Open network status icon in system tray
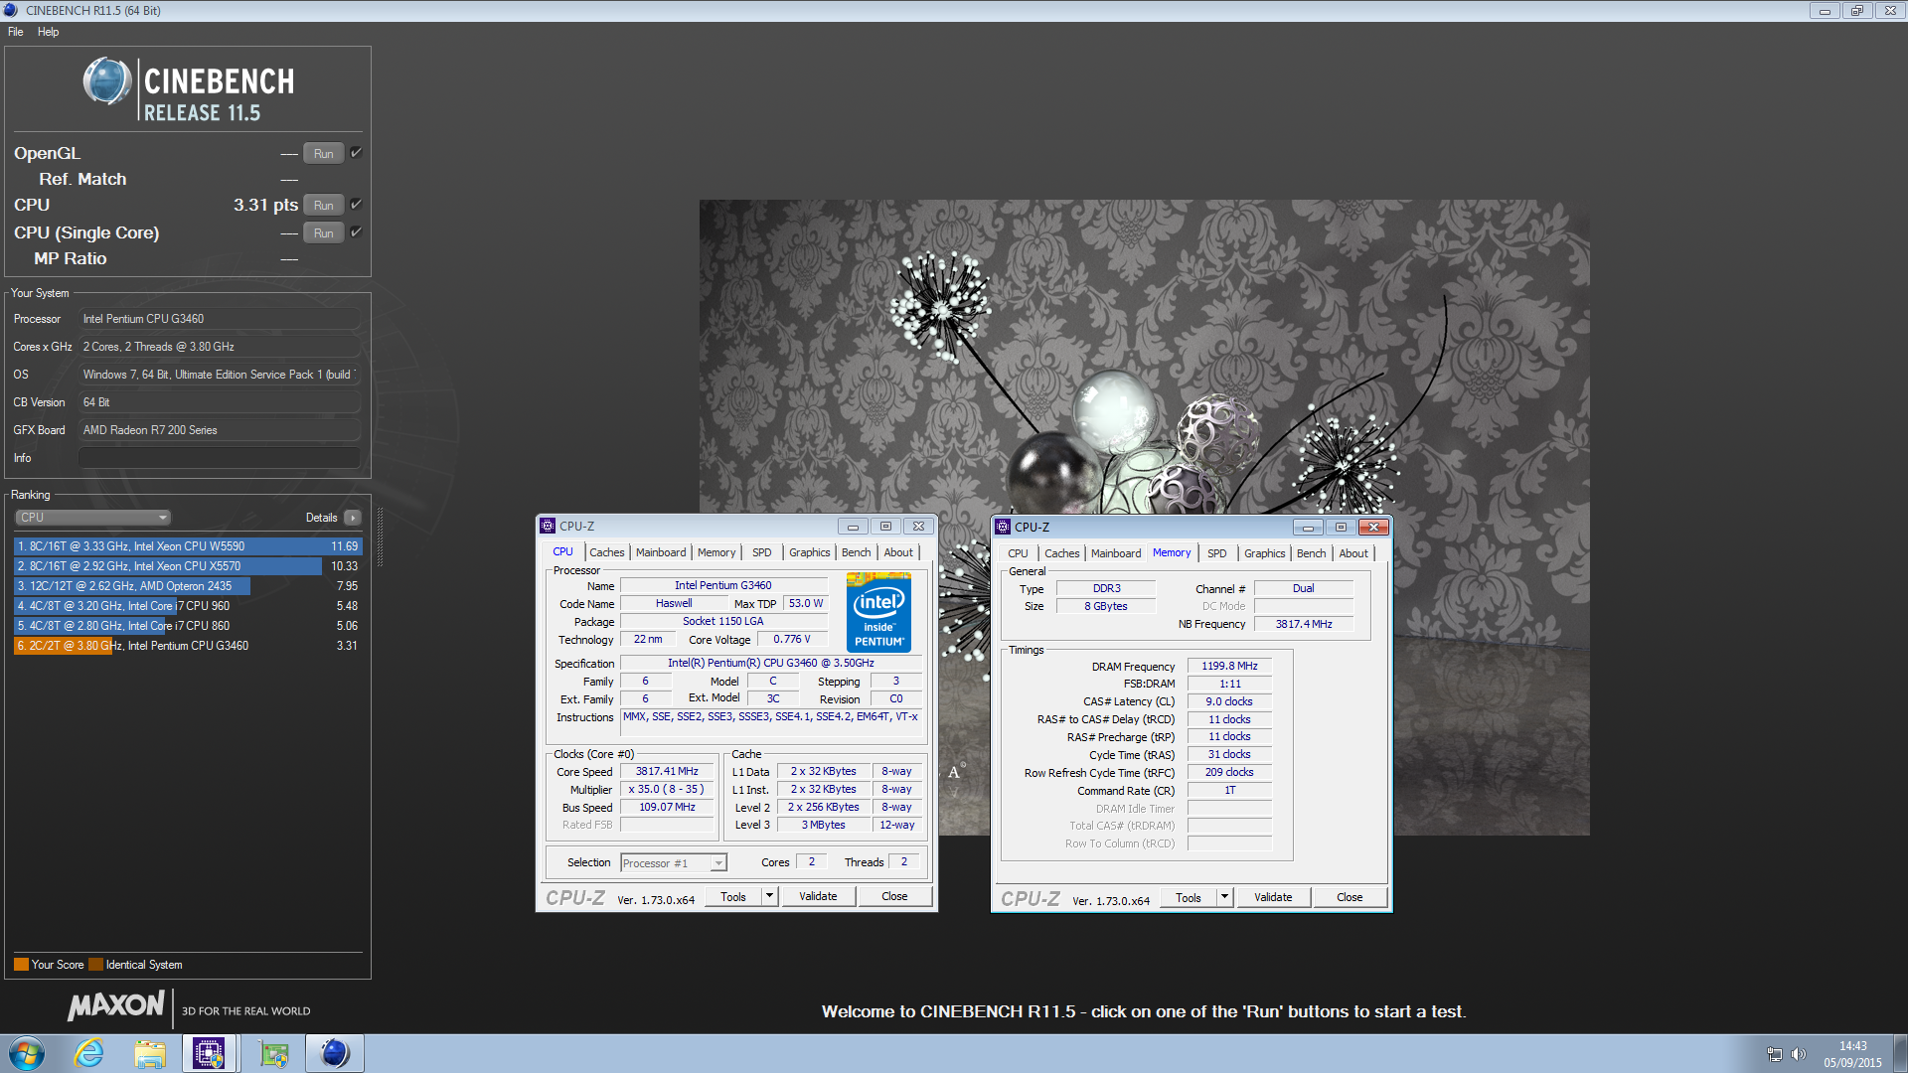 [x=1775, y=1054]
